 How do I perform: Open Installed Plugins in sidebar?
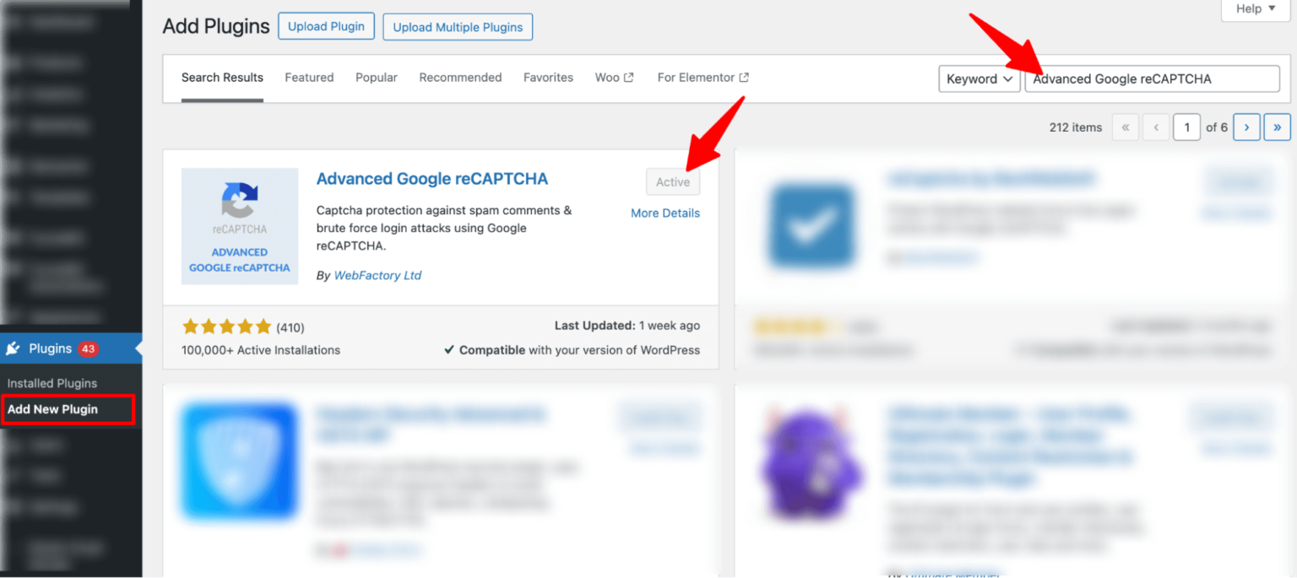(x=52, y=383)
